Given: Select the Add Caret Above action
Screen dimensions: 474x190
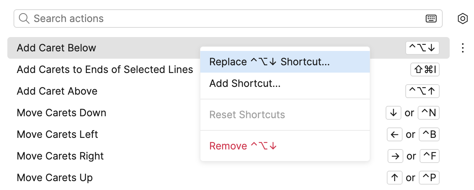Looking at the screenshot, I should (x=57, y=91).
